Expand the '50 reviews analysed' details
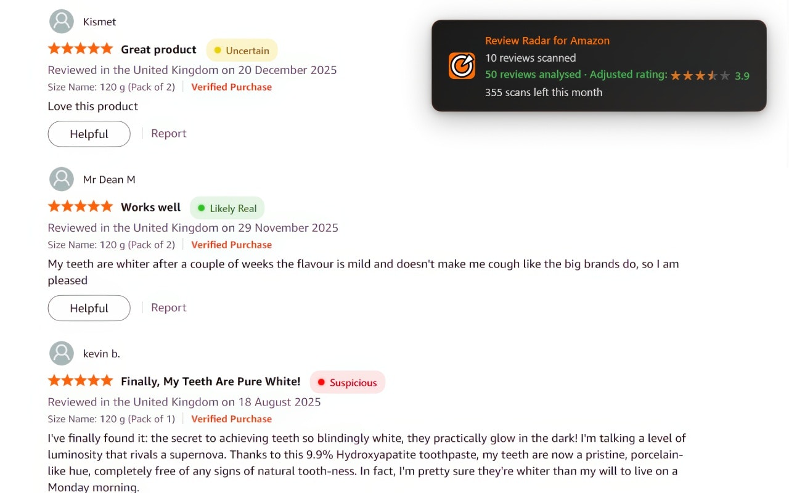 (533, 75)
